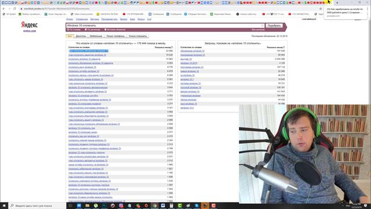Open Справочник in the top navigation
This screenshot has width=371, height=209.
point(82,19)
